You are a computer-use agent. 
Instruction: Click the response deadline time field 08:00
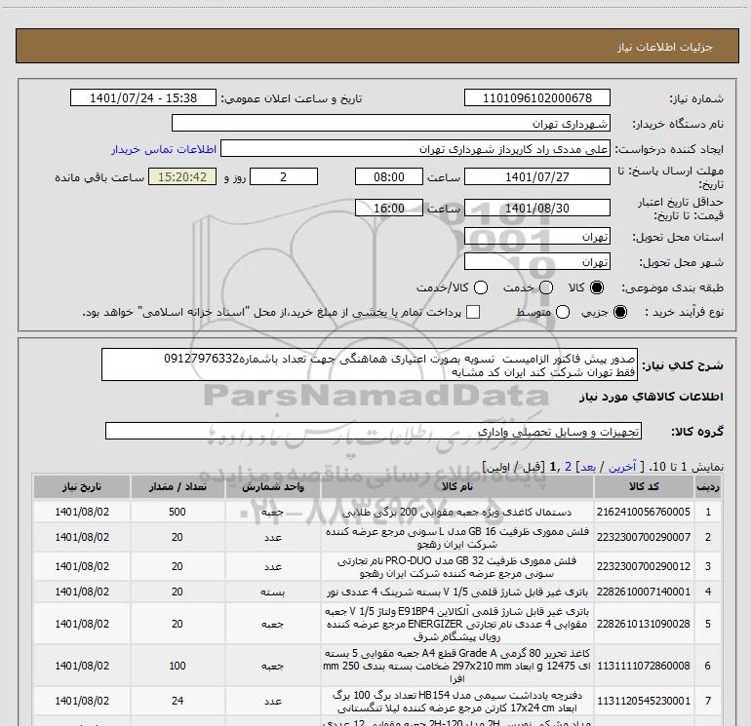(389, 176)
